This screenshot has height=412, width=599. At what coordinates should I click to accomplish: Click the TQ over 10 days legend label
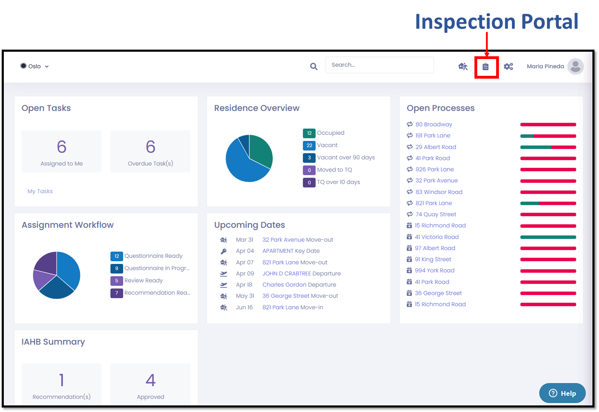pos(338,182)
